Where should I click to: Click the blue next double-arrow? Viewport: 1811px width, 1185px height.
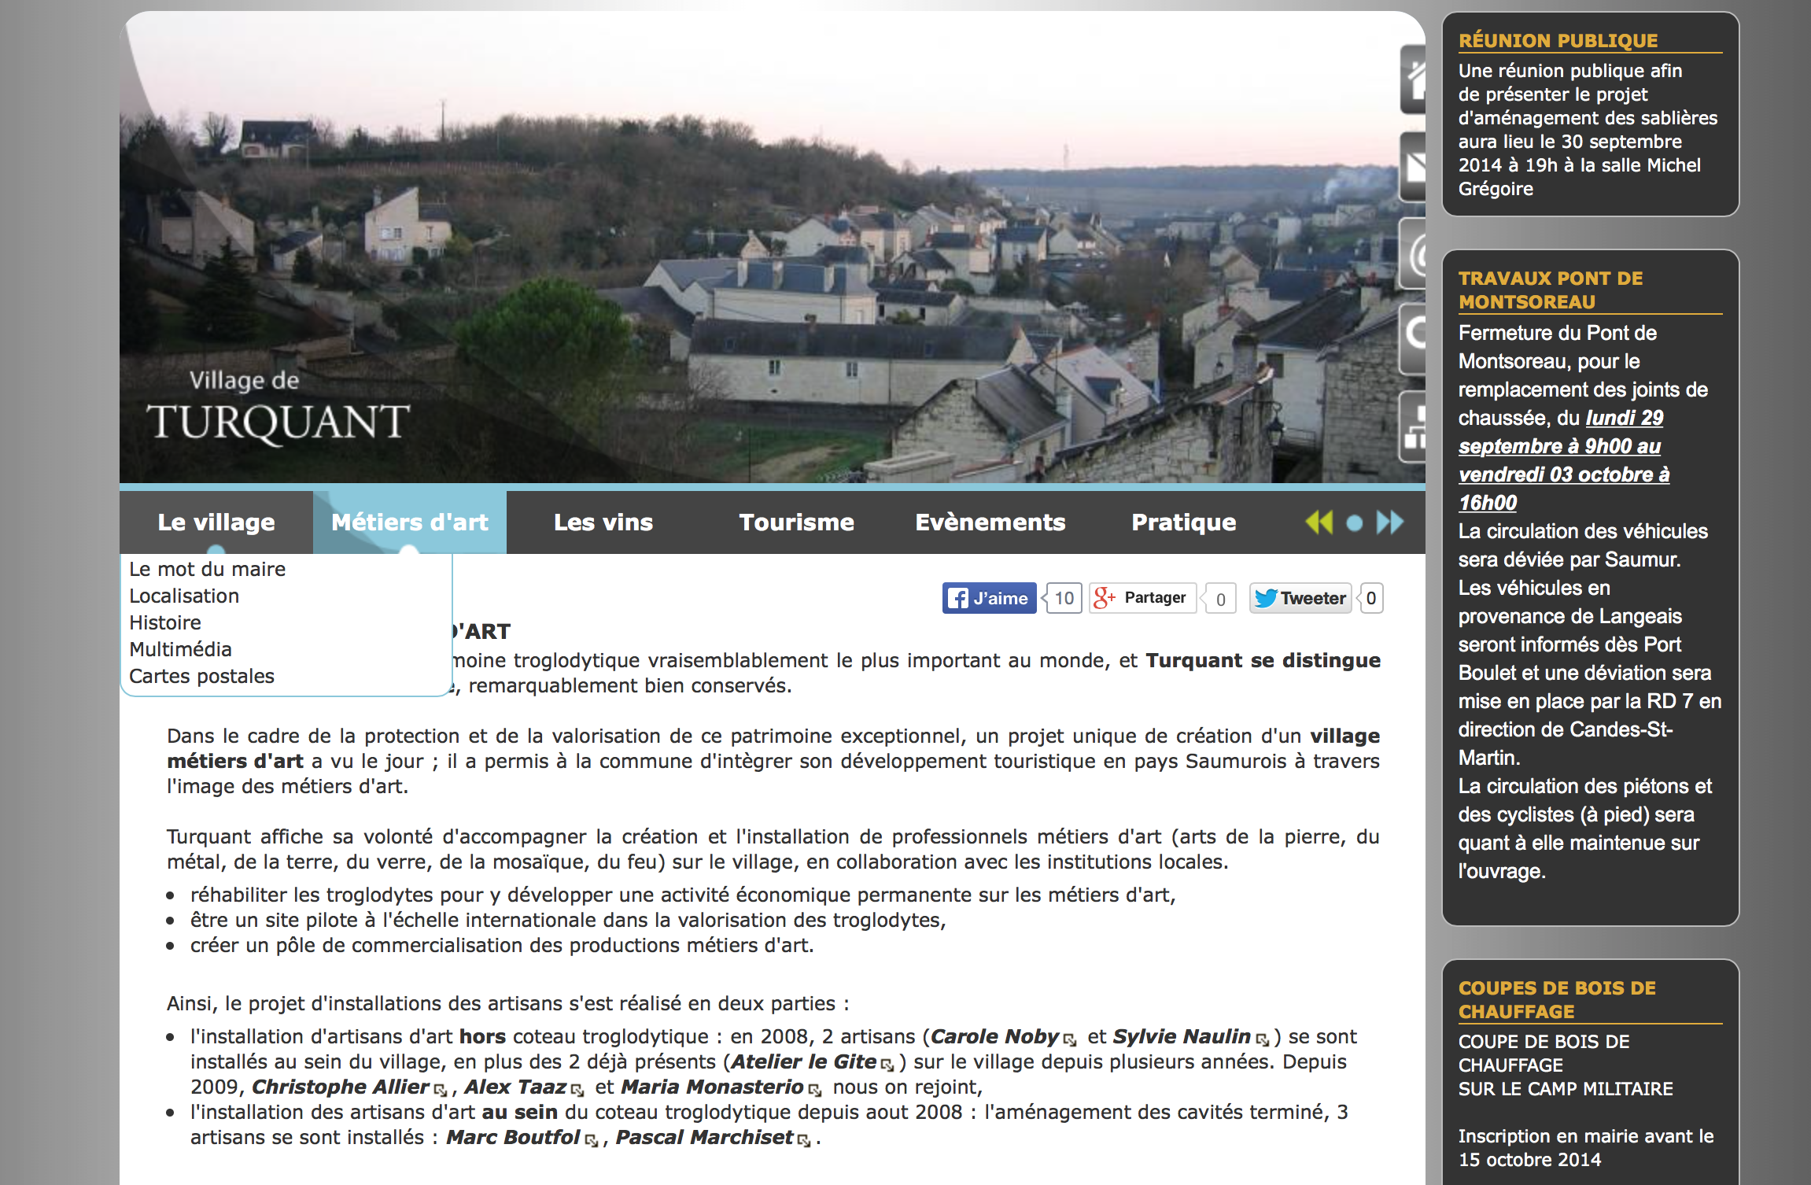[x=1389, y=522]
